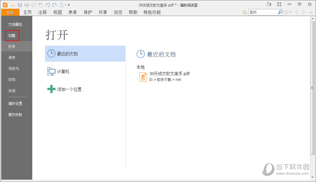This screenshot has width=316, height=182.
Task: Redo an action with the redo arrow
Action: click(x=54, y=5)
